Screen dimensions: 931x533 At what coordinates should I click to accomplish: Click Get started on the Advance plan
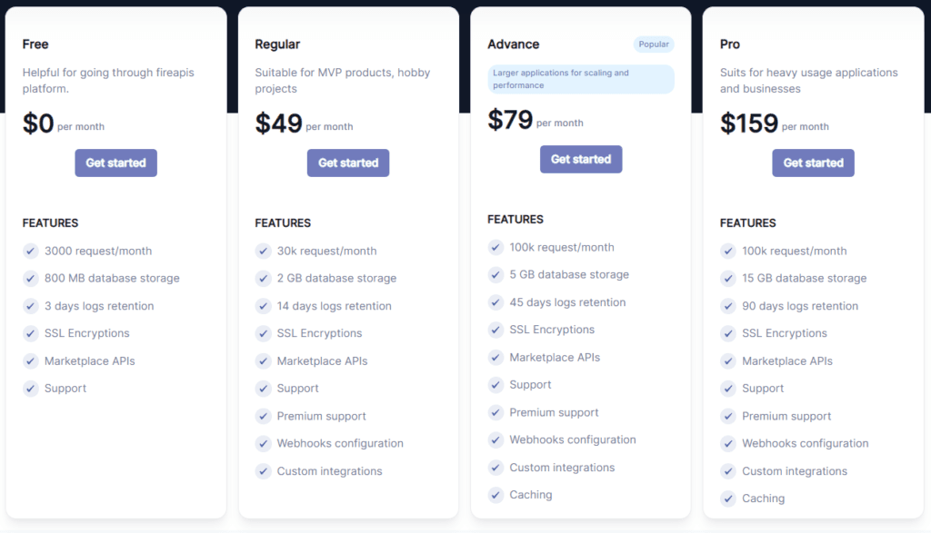[x=581, y=159]
